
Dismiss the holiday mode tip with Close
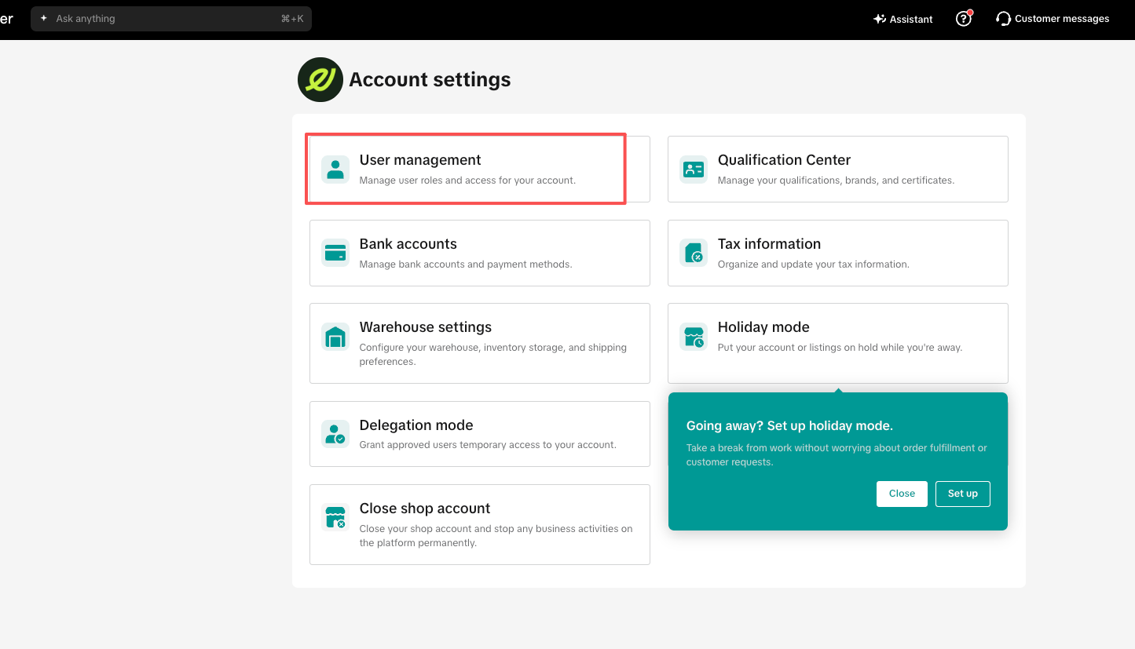(902, 494)
